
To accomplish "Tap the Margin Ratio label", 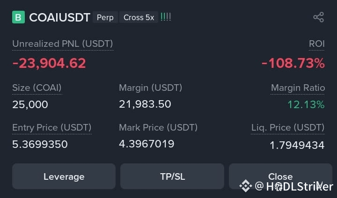I will [x=298, y=88].
